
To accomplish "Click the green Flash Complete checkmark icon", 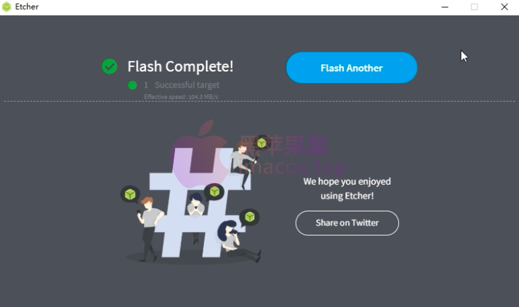I will [x=109, y=67].
